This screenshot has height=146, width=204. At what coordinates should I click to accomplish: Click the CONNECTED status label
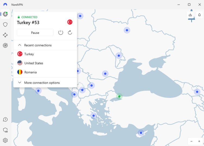pos(29,17)
